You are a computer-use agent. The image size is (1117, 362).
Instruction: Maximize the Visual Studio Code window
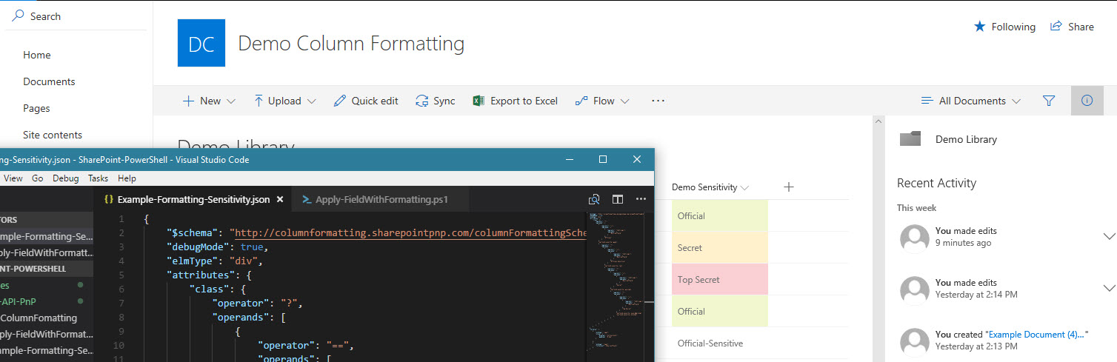pos(603,159)
